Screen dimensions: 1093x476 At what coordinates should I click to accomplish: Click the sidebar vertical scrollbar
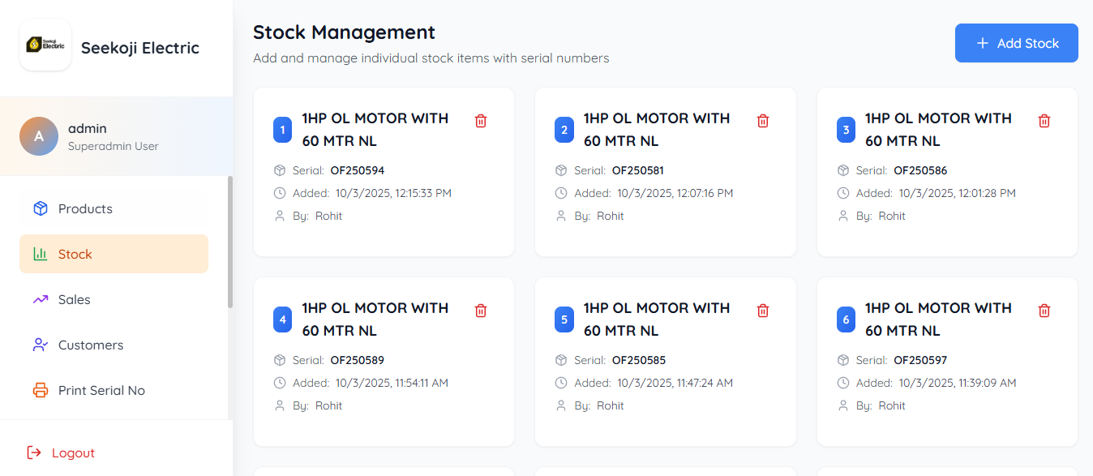(x=230, y=242)
